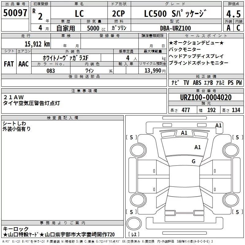Image resolution: width=245 pixels, height=245 pixels.
Task: Select the vehicle history 自家用
Action: [x=66, y=28]
